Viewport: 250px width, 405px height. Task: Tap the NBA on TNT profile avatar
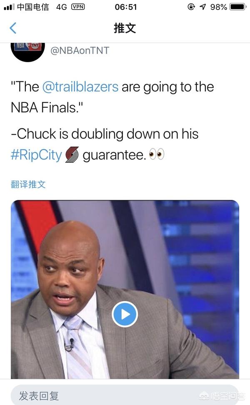28,52
